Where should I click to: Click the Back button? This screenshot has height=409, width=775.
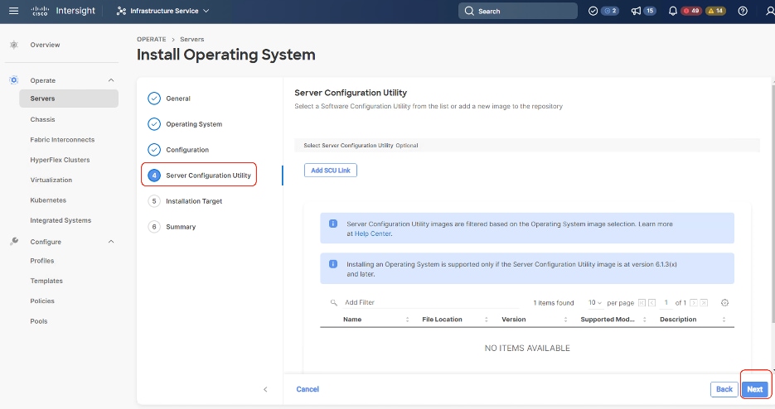click(724, 389)
